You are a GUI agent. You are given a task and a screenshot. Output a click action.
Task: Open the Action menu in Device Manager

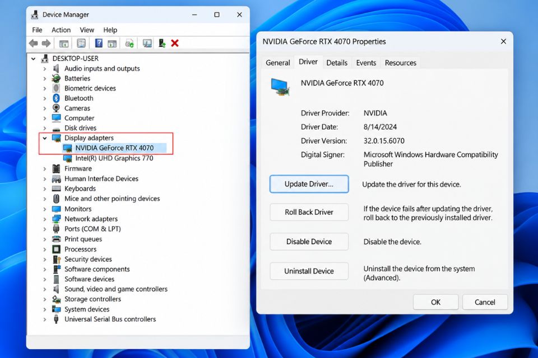pos(61,30)
